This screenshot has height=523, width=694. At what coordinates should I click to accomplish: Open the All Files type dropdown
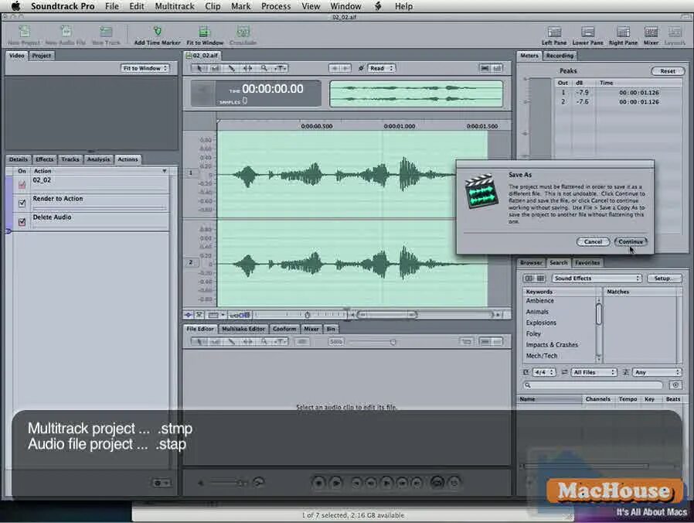[x=594, y=372]
